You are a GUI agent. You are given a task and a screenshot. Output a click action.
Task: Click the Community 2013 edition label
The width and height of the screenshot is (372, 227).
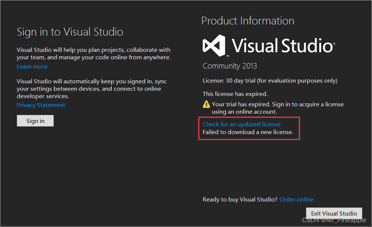point(229,66)
